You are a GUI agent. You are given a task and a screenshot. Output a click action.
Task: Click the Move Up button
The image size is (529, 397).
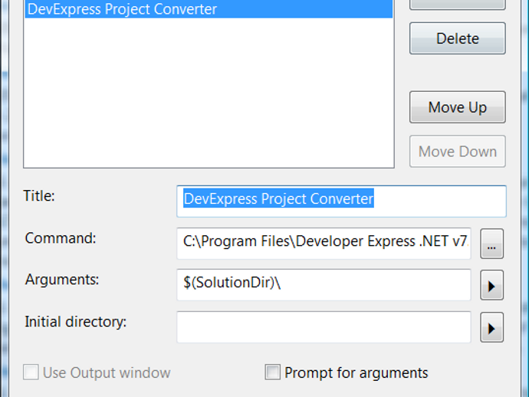coord(457,107)
